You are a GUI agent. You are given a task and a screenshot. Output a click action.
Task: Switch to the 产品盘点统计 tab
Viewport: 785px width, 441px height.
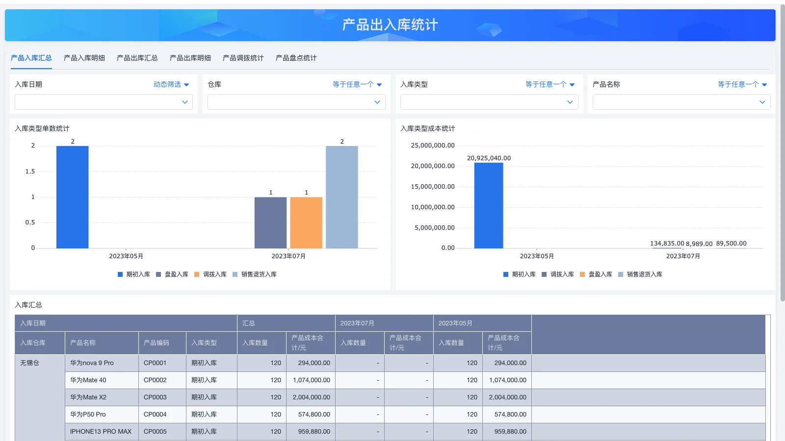point(296,58)
